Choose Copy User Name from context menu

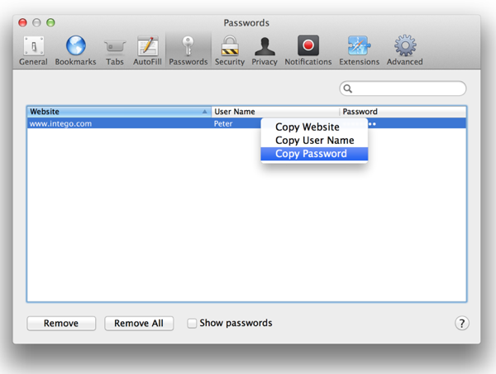point(314,140)
